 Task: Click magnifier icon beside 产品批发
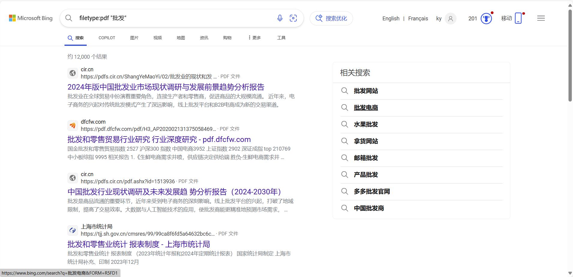345,175
